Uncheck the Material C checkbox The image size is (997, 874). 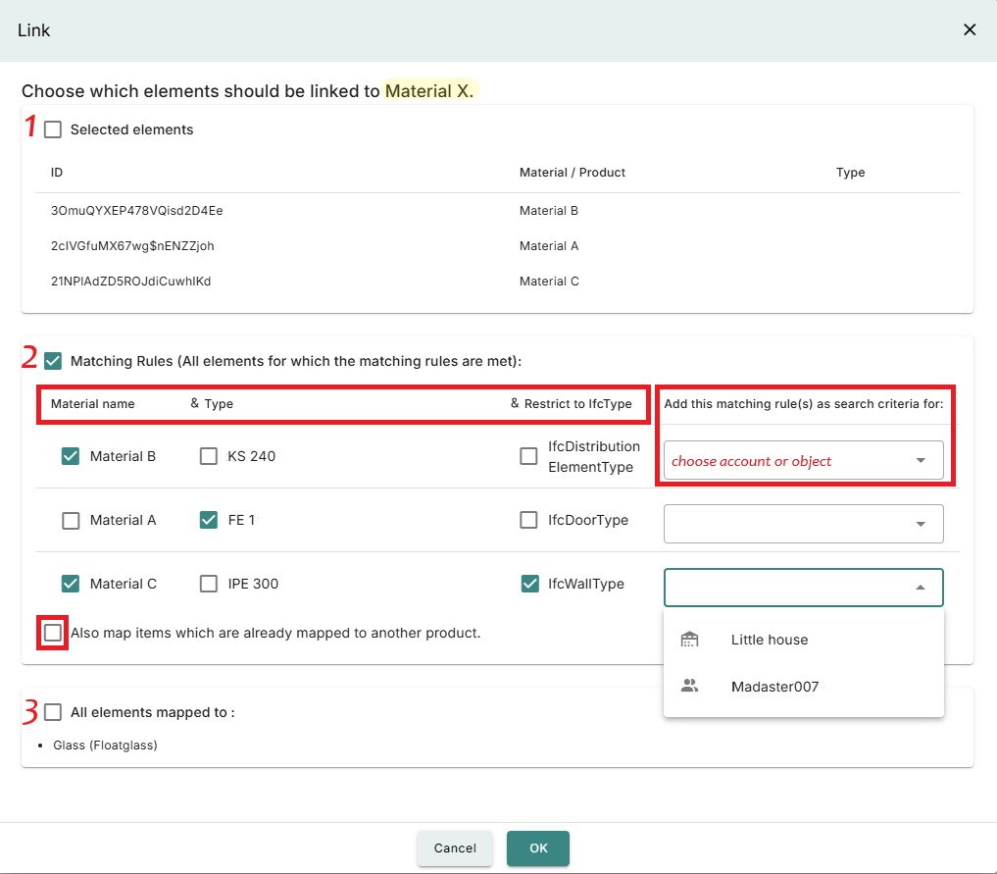(x=71, y=584)
